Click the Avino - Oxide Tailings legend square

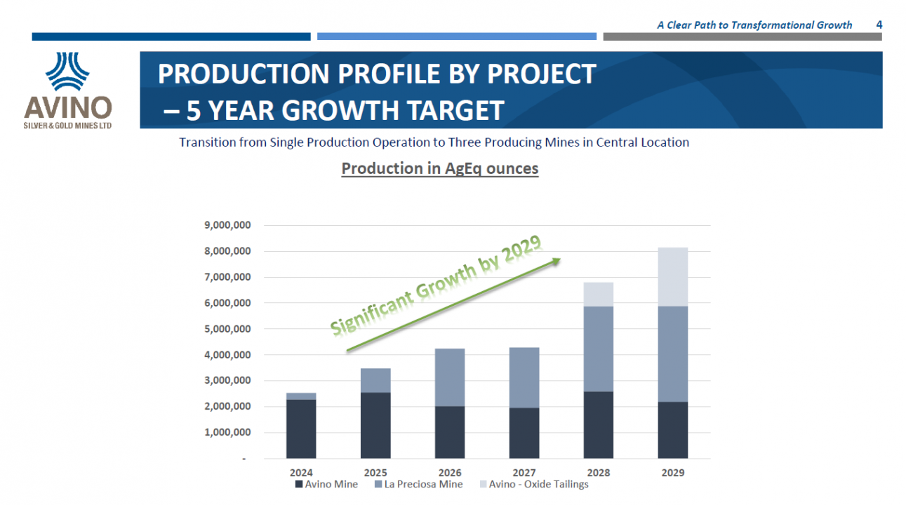click(x=482, y=485)
